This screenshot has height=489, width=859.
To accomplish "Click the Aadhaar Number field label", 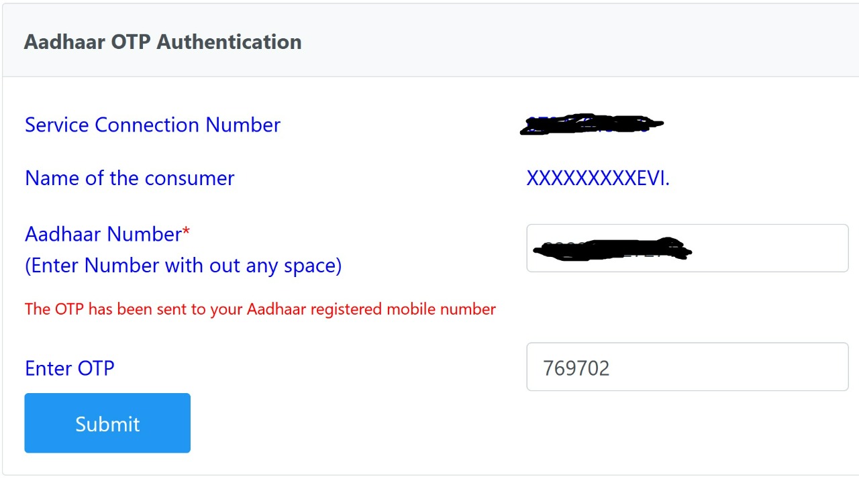I will click(103, 234).
